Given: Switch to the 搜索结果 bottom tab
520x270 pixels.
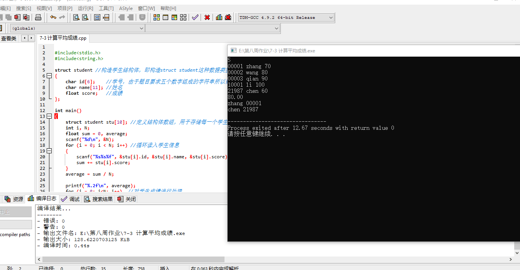Looking at the screenshot, I should coord(99,199).
